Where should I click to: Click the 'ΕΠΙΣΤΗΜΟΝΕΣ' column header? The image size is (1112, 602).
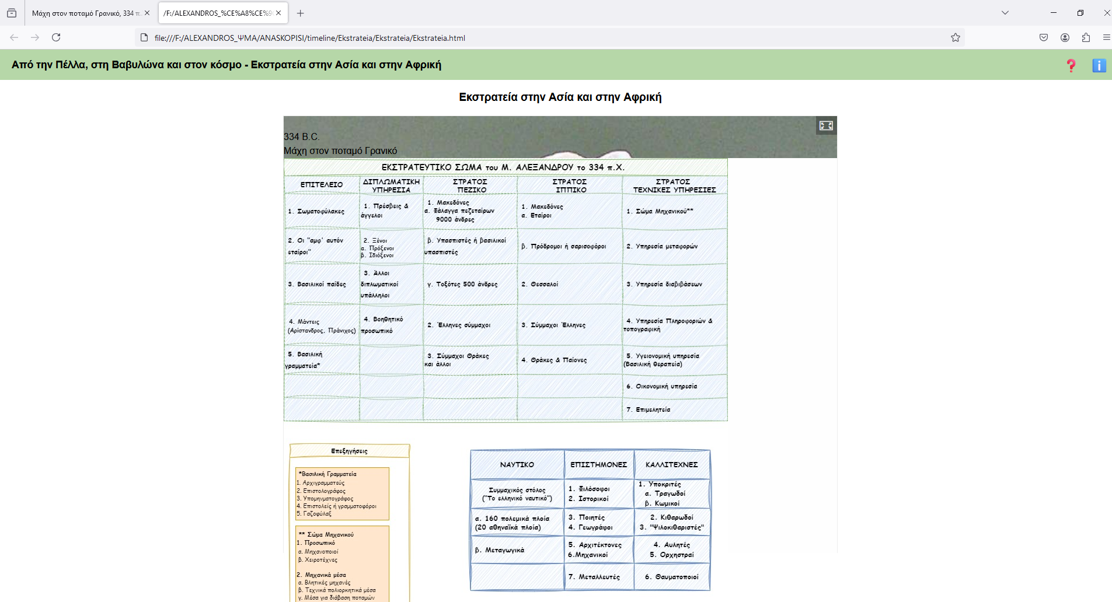pyautogui.click(x=599, y=465)
